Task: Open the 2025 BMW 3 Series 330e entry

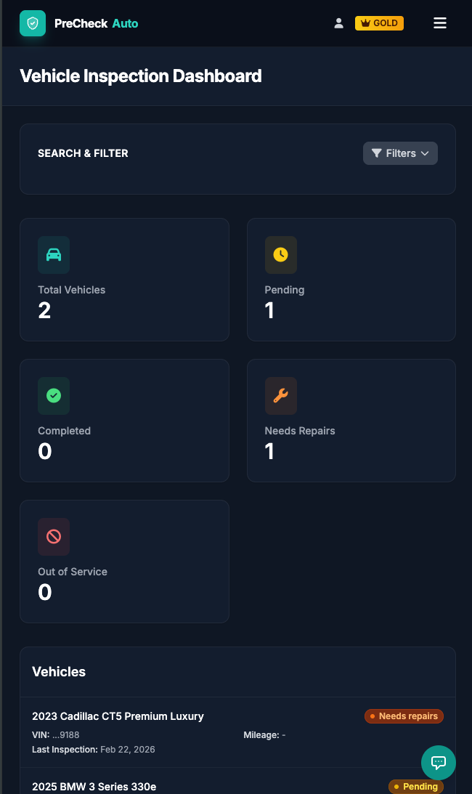Action: [94, 787]
